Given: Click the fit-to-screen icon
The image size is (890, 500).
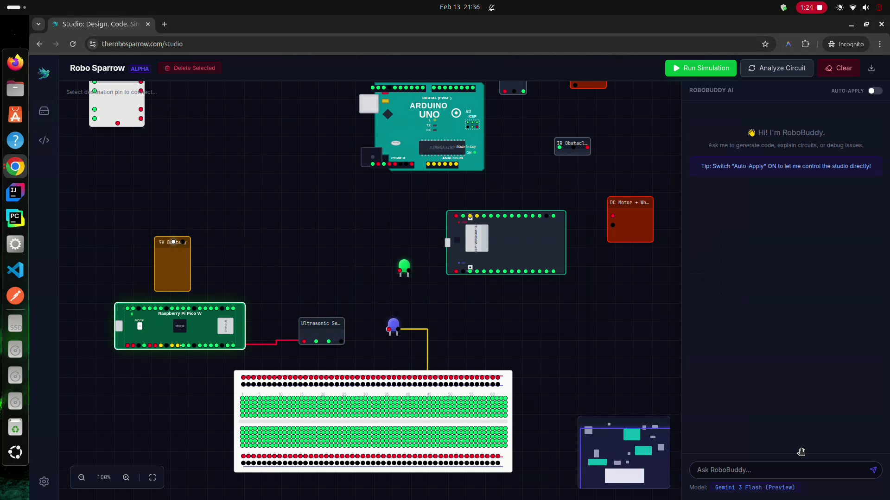Looking at the screenshot, I should click(153, 477).
